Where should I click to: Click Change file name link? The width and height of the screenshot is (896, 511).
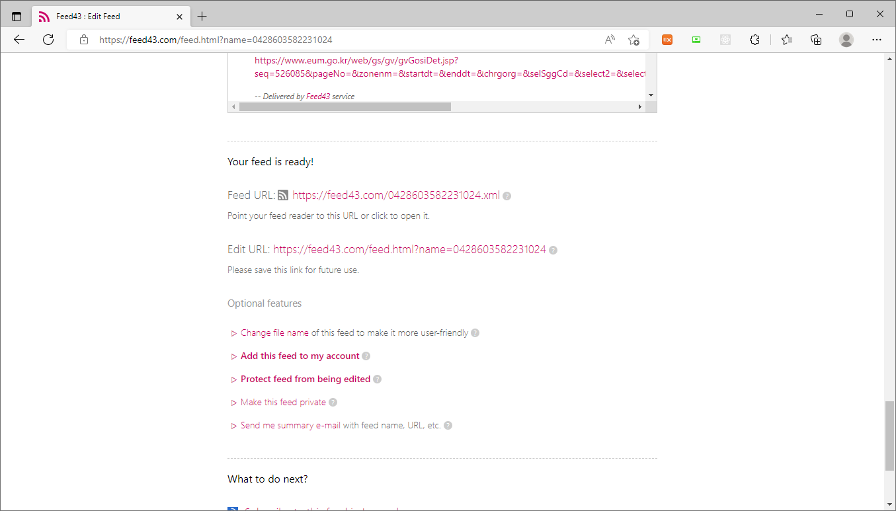[274, 333]
